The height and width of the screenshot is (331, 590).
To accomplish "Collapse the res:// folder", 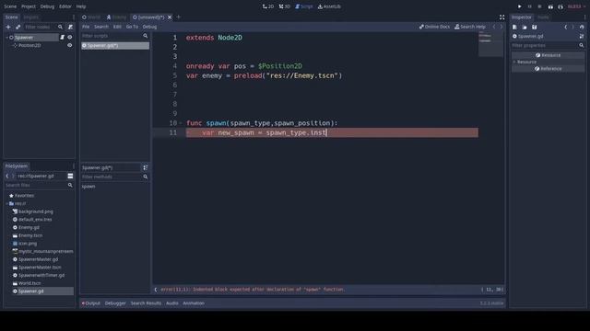I will click(6, 203).
